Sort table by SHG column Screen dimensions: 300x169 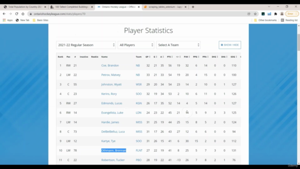click(215, 57)
